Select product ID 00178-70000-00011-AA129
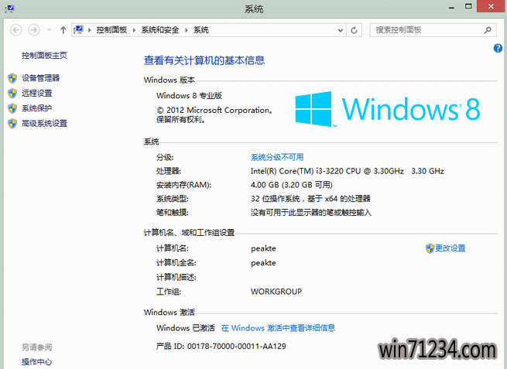Image resolution: width=507 pixels, height=369 pixels. (237, 347)
